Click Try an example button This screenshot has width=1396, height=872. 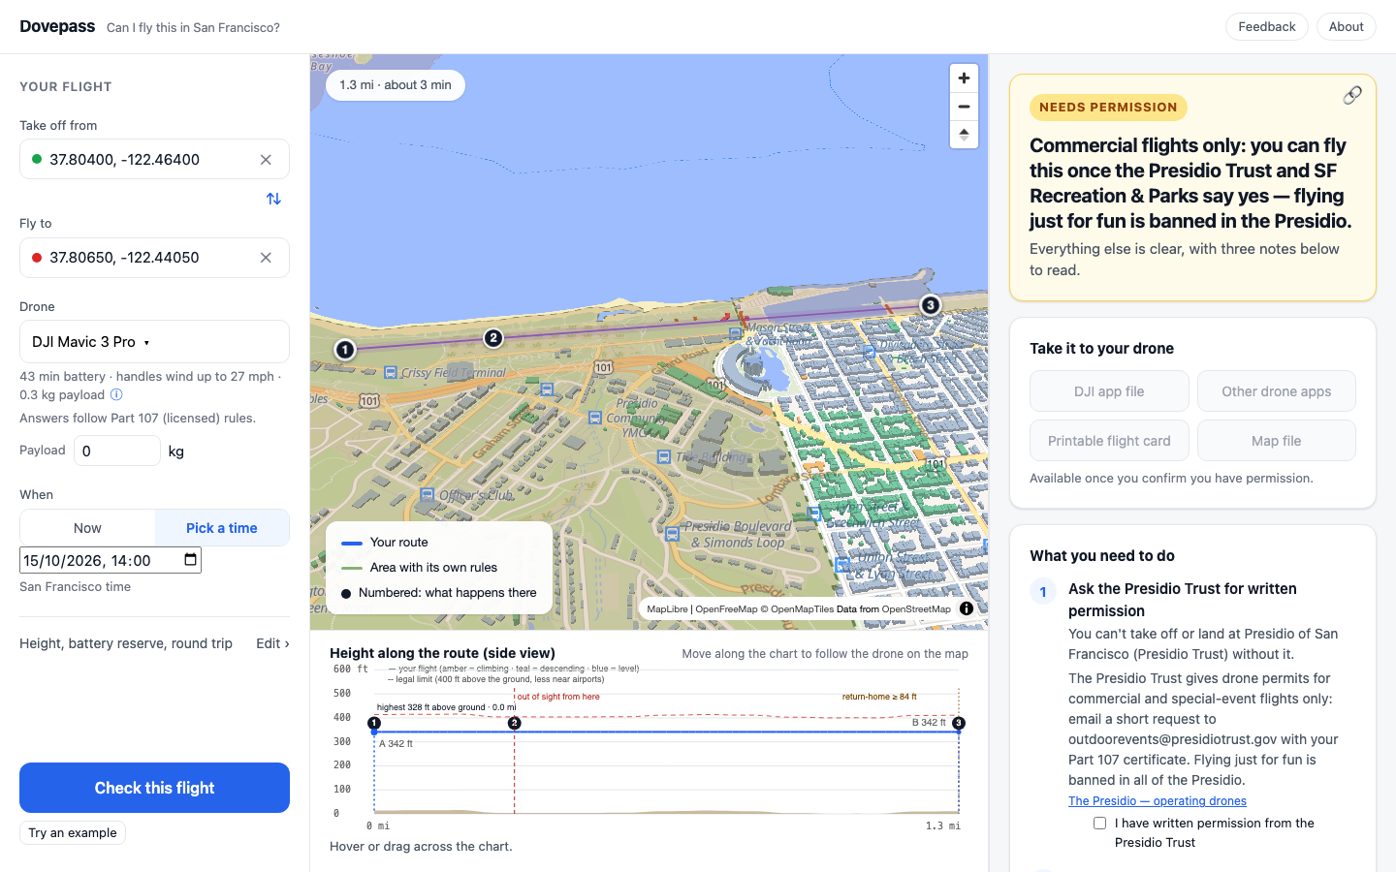pos(73,832)
